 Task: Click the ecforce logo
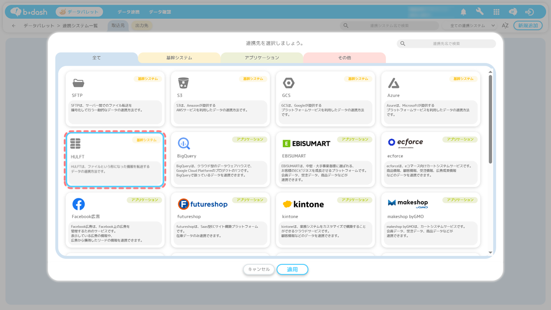(405, 143)
